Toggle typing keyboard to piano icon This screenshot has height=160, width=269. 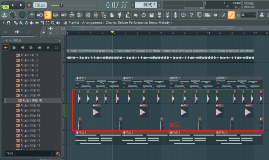207,15
